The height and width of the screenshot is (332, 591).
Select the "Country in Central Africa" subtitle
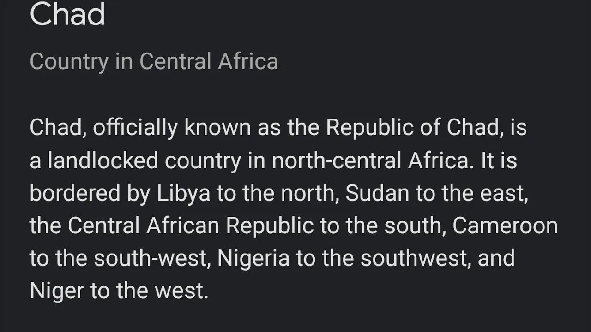point(154,62)
